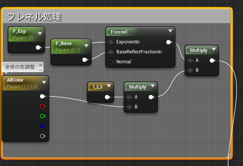Select the F_Exp node title
This screenshot has height=166, width=243.
(19, 31)
